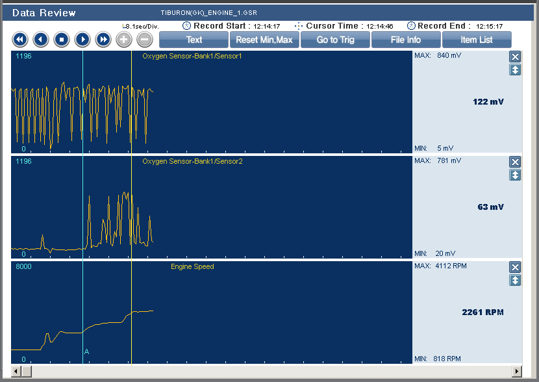
Task: Click the fast forward playback button
Action: pyautogui.click(x=103, y=40)
